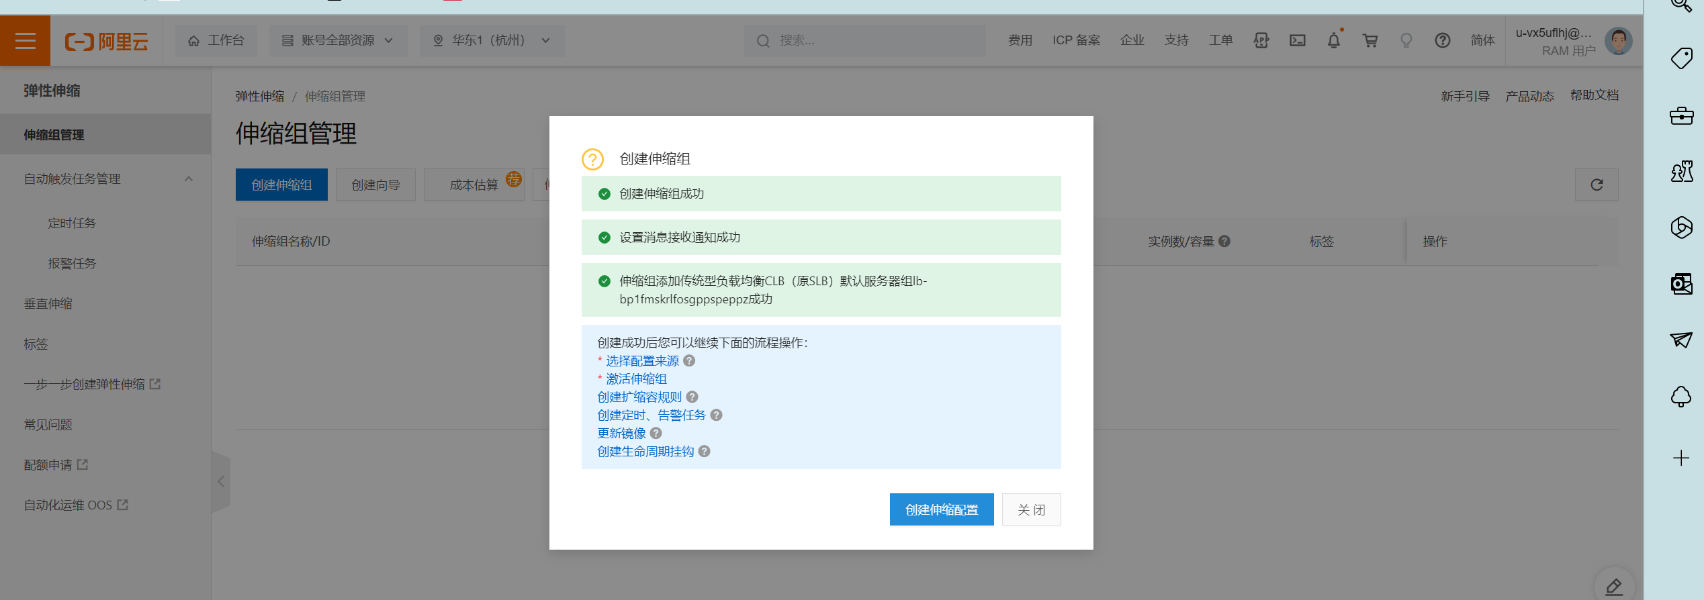Launch Cloud Shell terminal icon
The height and width of the screenshot is (600, 1704).
click(x=1298, y=41)
